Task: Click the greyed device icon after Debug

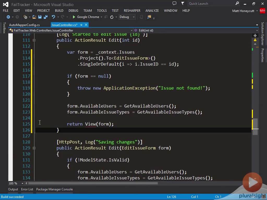Action: tap(141, 17)
